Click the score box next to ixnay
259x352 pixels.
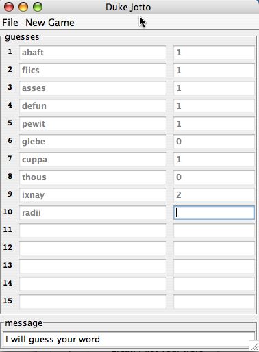pos(214,195)
